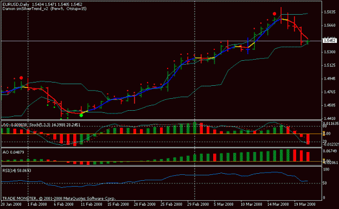339x209 pixels.
Task: Click the RSI scale value 100
Action: [x=326, y=169]
